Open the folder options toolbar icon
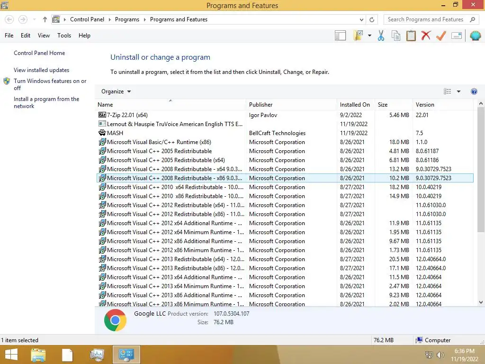Screen dimensions: 485x364 (x=358, y=36)
